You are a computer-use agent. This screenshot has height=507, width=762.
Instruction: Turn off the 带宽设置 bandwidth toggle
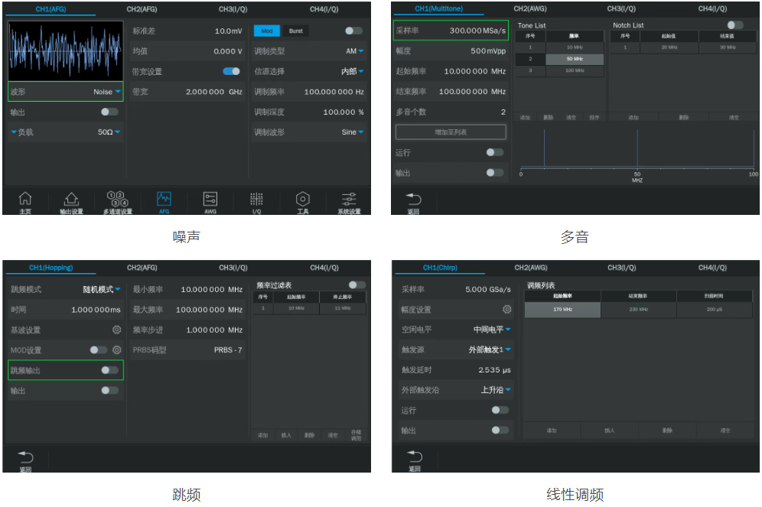(231, 71)
